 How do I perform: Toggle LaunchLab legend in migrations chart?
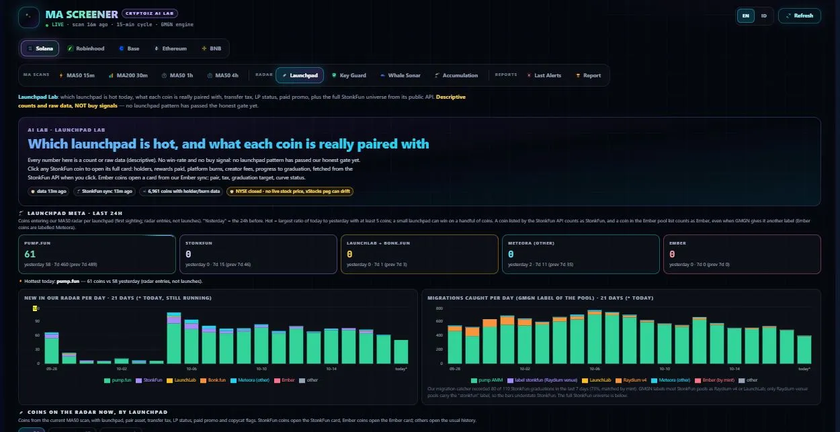pyautogui.click(x=597, y=380)
